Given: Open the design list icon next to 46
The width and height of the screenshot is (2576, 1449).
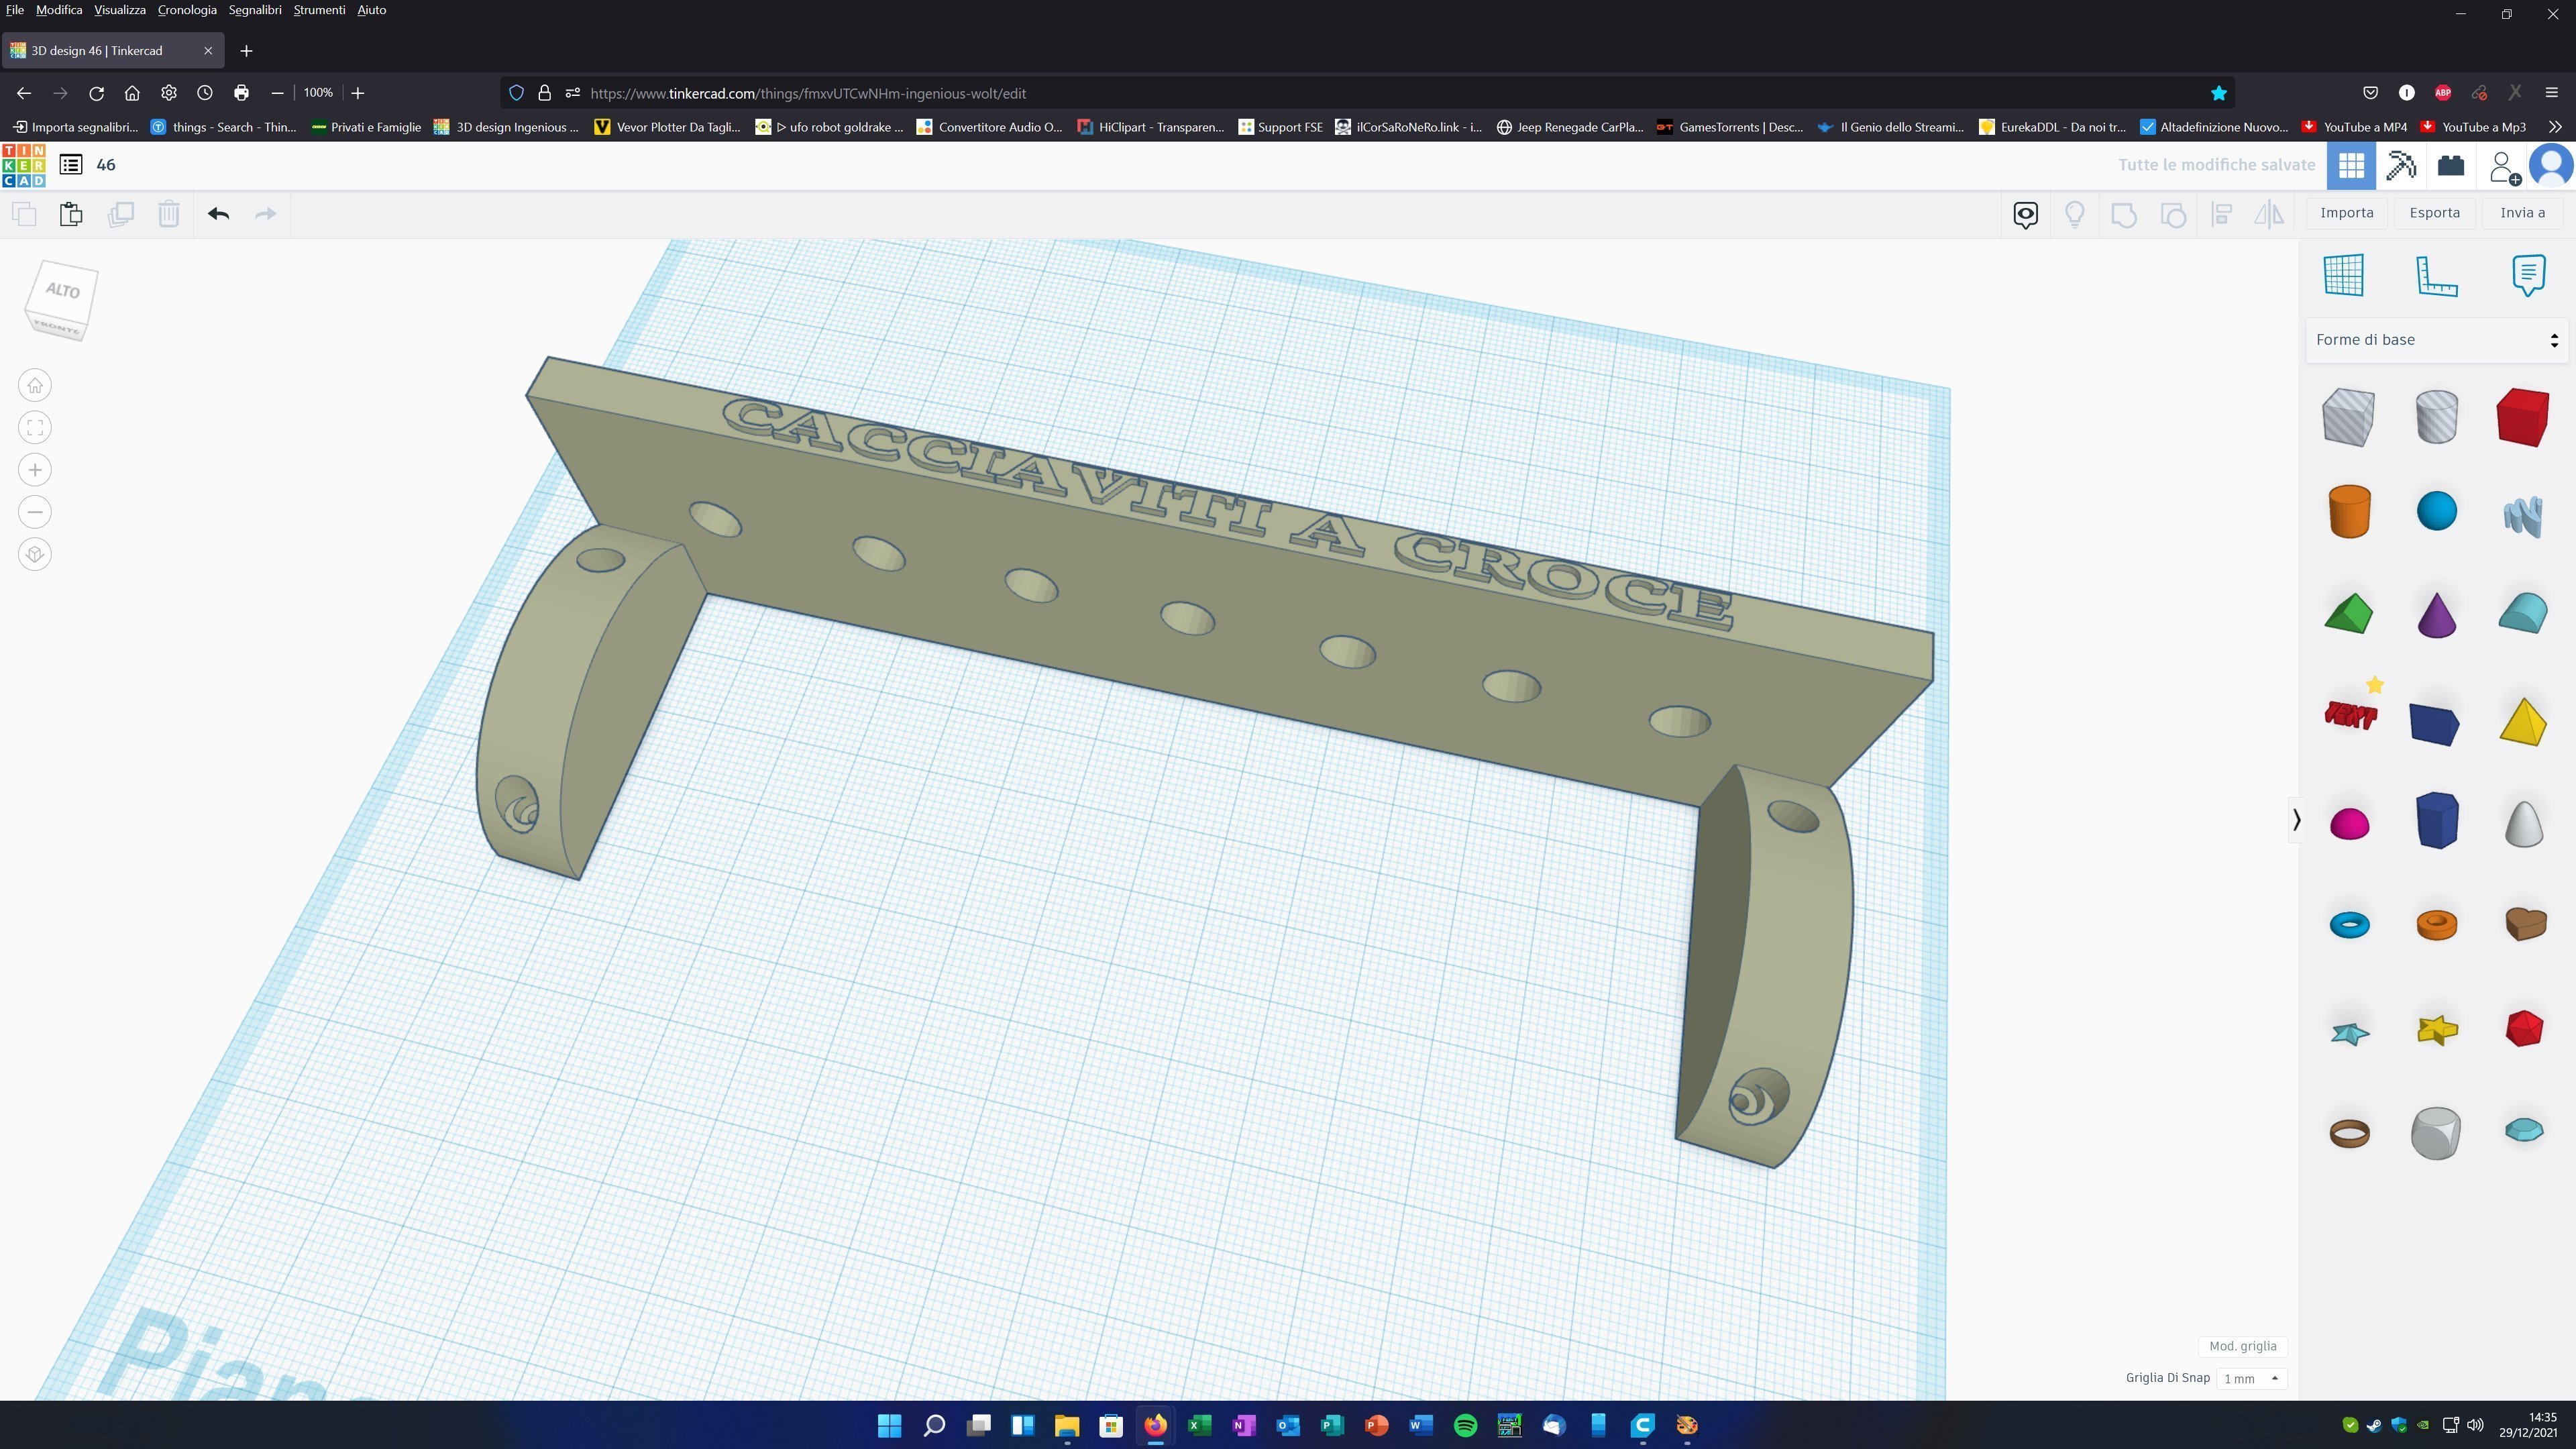Looking at the screenshot, I should point(70,165).
